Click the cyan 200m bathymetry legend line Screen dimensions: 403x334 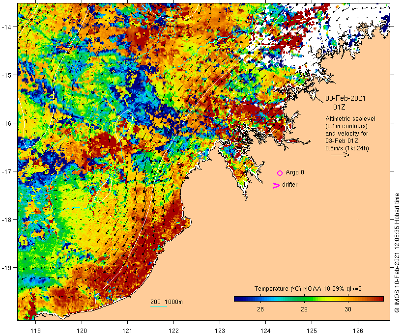pos(159,306)
